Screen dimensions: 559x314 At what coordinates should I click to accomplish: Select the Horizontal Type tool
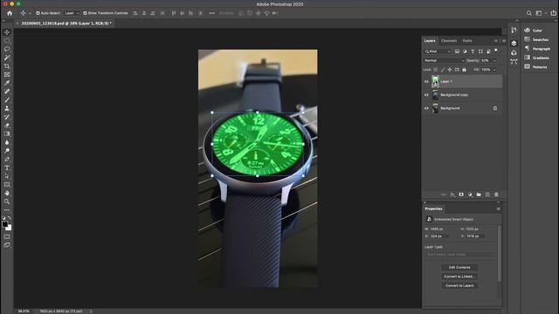(x=7, y=167)
